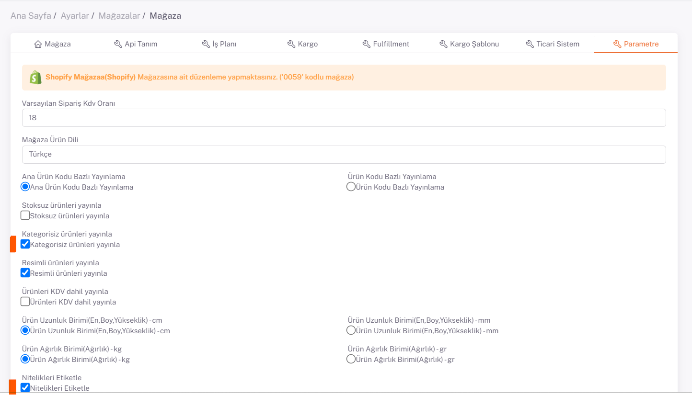Screen dimensions: 692x395
Task: Click the wrench icon beside Fulfillment
Action: pyautogui.click(x=367, y=44)
